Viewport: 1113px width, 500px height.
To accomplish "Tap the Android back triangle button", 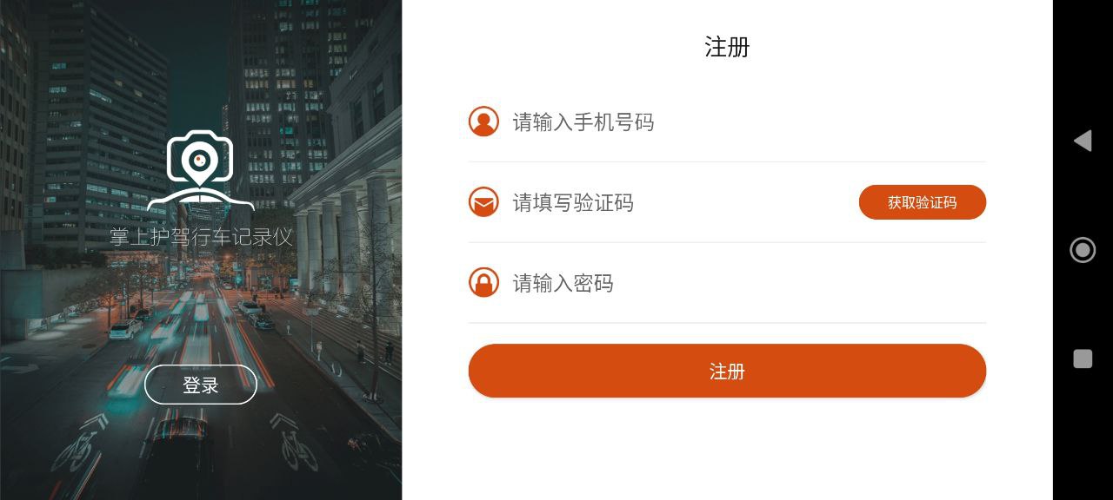I will click(x=1083, y=141).
